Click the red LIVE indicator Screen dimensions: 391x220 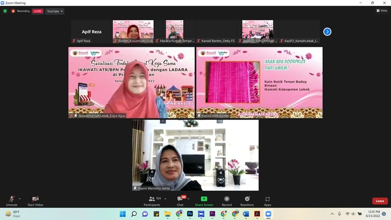tap(38, 11)
